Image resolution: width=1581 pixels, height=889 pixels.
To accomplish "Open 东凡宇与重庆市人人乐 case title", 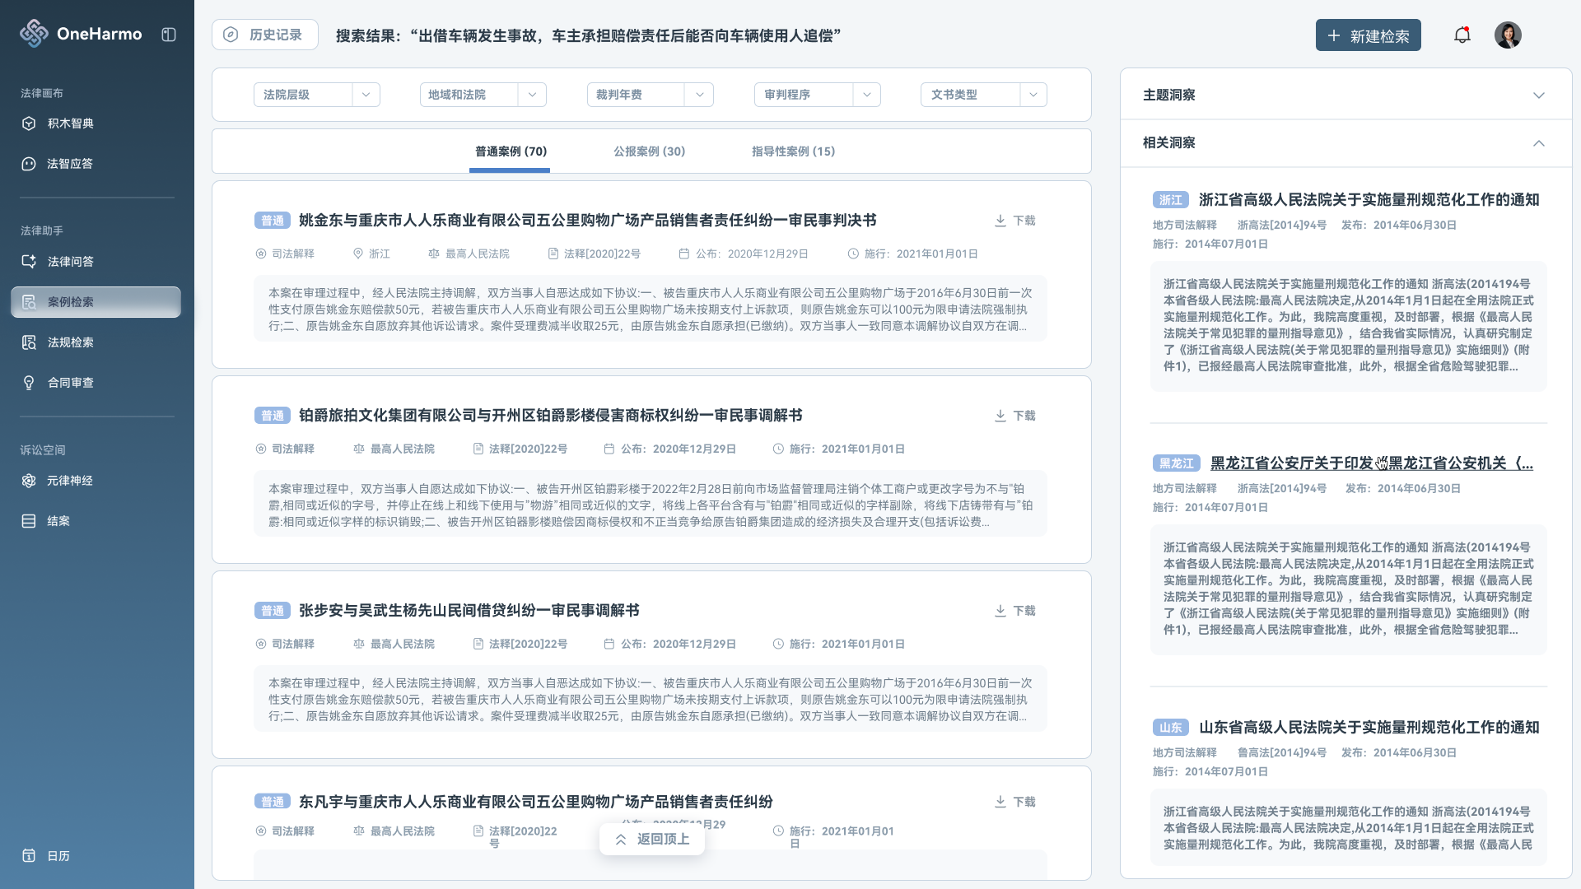I will click(535, 802).
